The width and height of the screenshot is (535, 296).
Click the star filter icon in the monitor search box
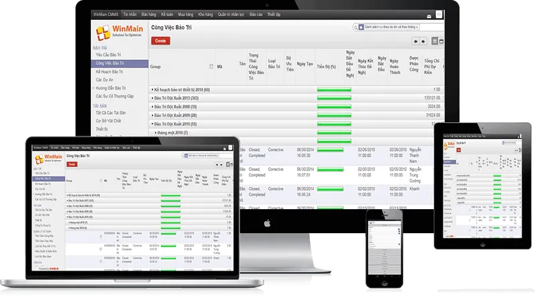[x=361, y=27]
